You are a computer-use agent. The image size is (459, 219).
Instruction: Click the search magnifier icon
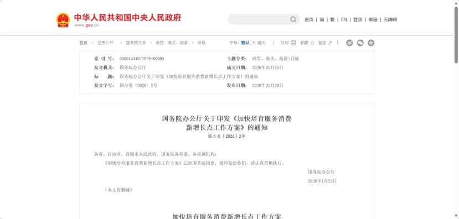pos(293,19)
